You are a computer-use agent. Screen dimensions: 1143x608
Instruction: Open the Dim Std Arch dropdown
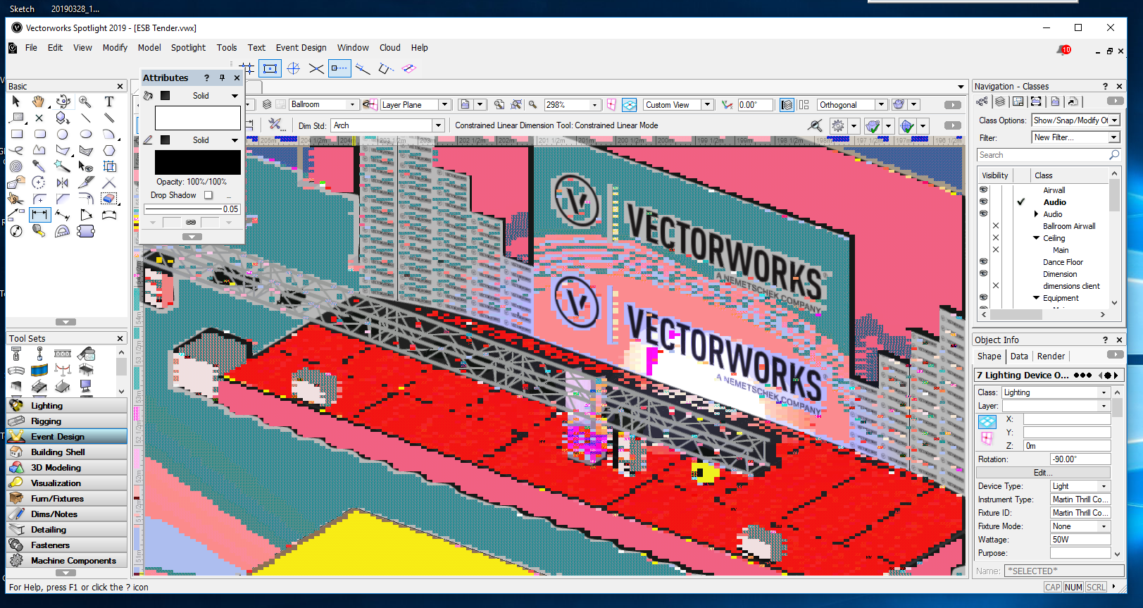tap(438, 125)
